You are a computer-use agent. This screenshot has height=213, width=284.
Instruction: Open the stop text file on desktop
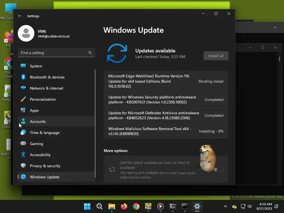[6, 149]
